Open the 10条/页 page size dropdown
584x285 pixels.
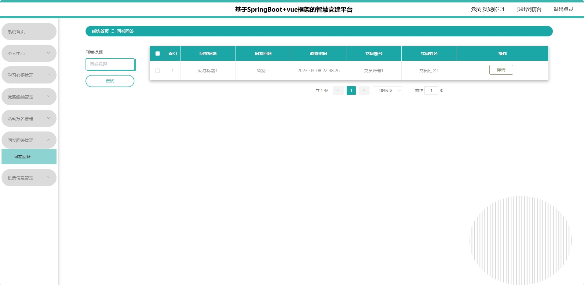coord(388,91)
